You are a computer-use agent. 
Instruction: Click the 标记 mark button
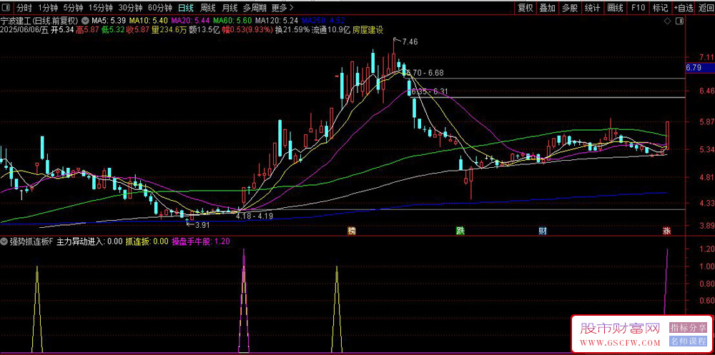tap(660, 8)
